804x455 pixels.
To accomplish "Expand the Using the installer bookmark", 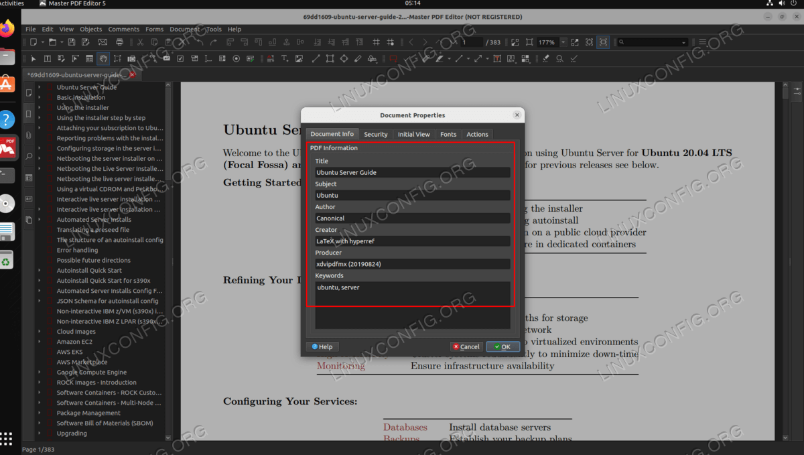I will pos(40,107).
